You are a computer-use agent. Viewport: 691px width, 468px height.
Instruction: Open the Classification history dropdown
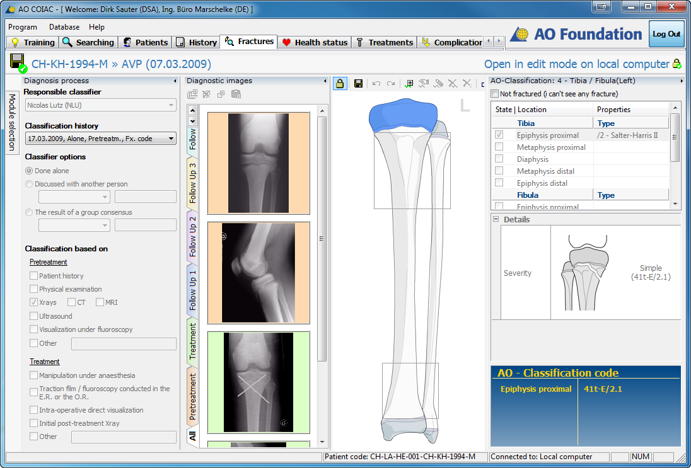coord(100,138)
